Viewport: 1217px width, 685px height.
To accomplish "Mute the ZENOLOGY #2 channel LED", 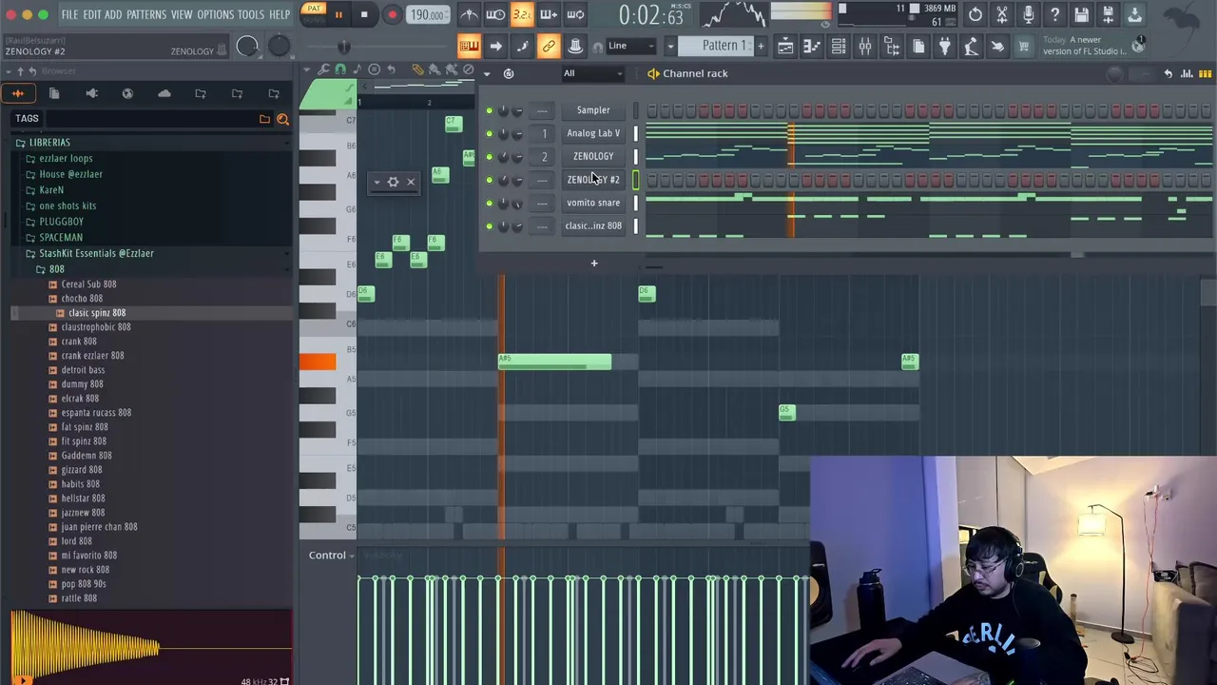I will click(x=489, y=180).
